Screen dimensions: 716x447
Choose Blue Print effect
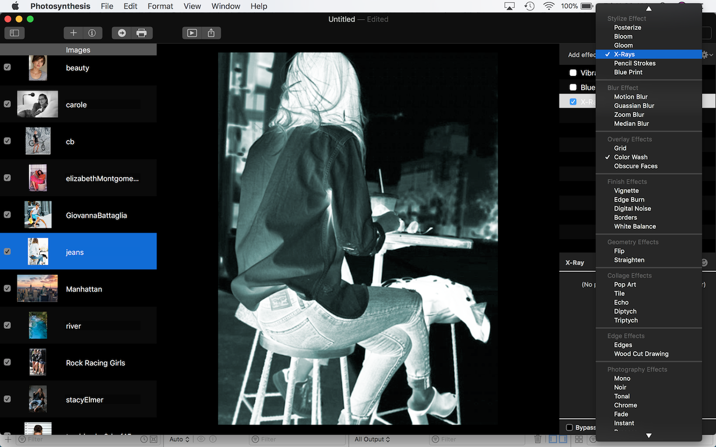649,72
